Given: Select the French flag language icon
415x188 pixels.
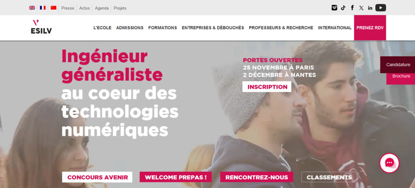Looking at the screenshot, I should [x=43, y=8].
